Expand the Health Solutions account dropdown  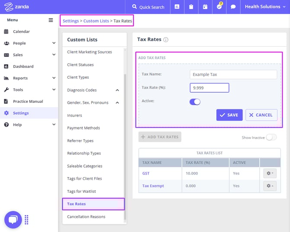click(265, 7)
